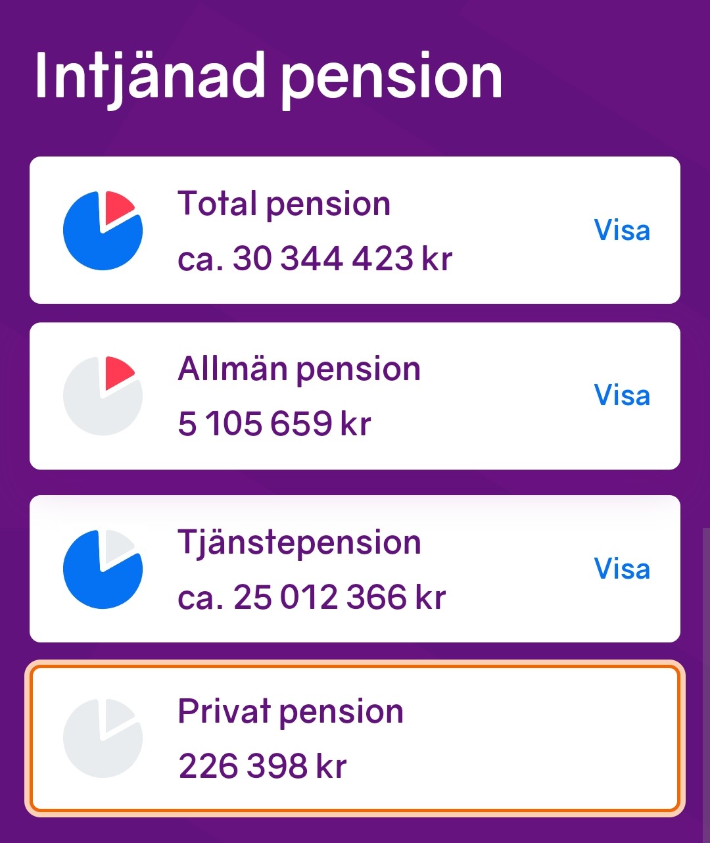Select the highlighted Privat pension card
Viewport: 710px width, 843px height.
tap(355, 736)
